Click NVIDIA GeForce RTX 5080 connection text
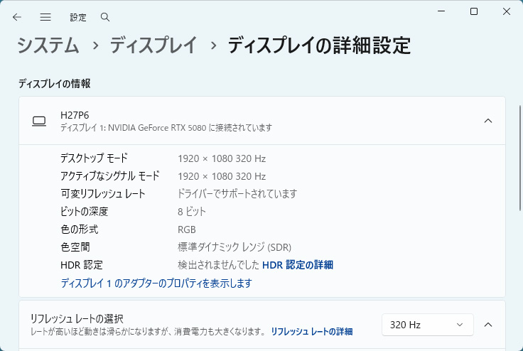523x351 pixels. point(166,128)
